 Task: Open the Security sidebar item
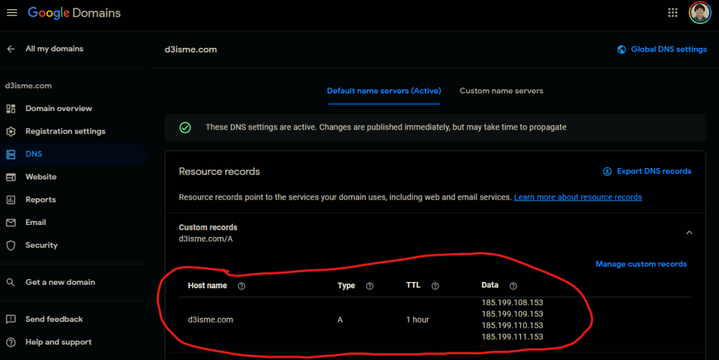click(x=42, y=245)
